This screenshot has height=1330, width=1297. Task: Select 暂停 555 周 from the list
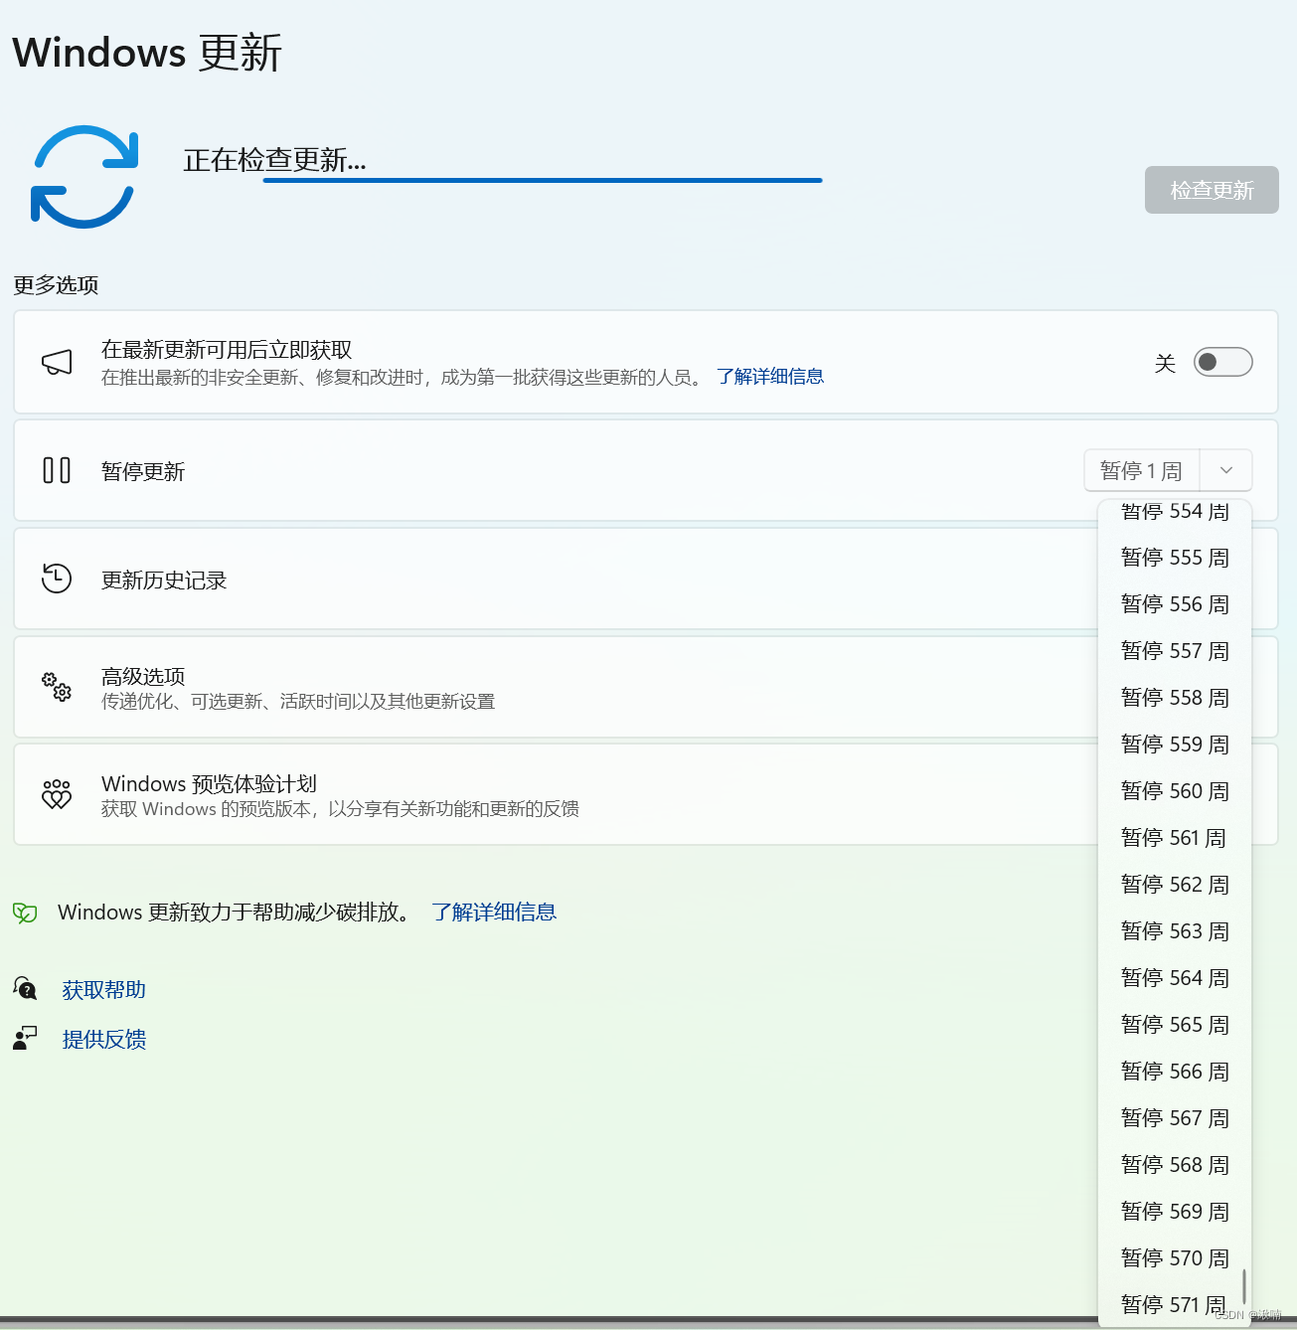pos(1175,558)
